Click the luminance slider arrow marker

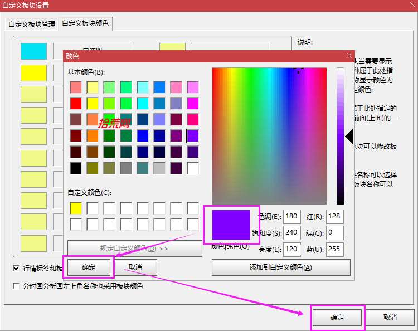click(349, 136)
